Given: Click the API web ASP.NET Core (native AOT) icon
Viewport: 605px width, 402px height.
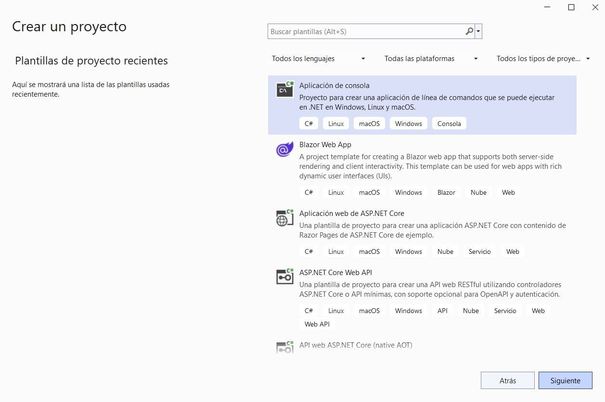Looking at the screenshot, I should click(284, 346).
